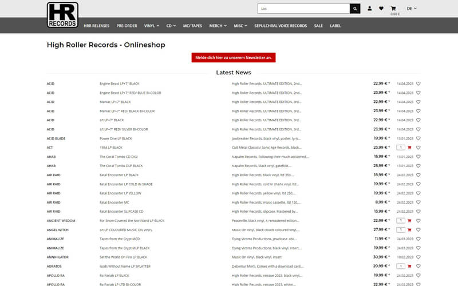Wishlist heart for AHAB Coral Tombs DLP BLACK
The height and width of the screenshot is (286, 458).
pyautogui.click(x=418, y=166)
